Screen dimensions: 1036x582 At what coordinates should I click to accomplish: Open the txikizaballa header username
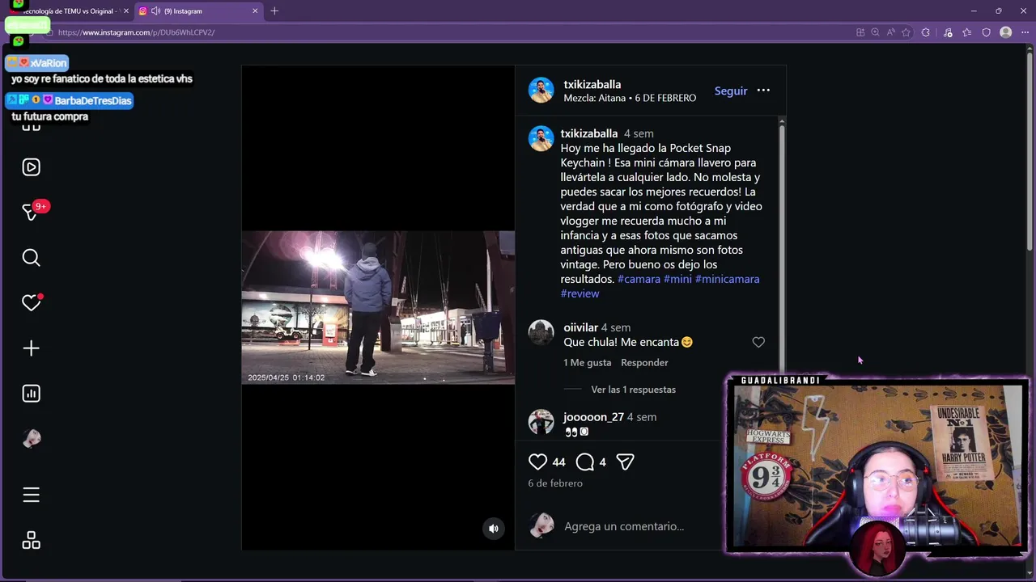pos(592,84)
